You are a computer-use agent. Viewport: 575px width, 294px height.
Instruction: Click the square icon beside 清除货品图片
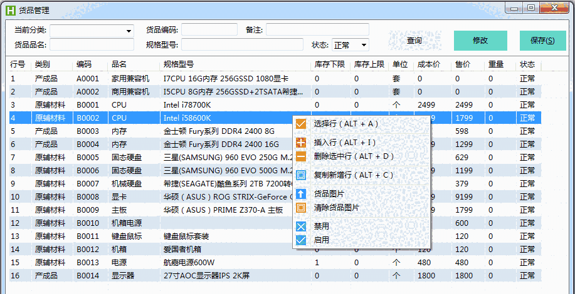pyautogui.click(x=301, y=208)
